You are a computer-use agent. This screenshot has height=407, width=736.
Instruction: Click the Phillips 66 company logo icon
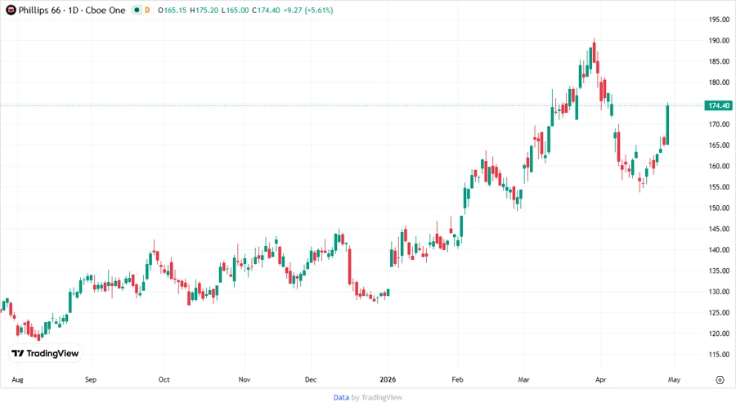pyautogui.click(x=11, y=10)
